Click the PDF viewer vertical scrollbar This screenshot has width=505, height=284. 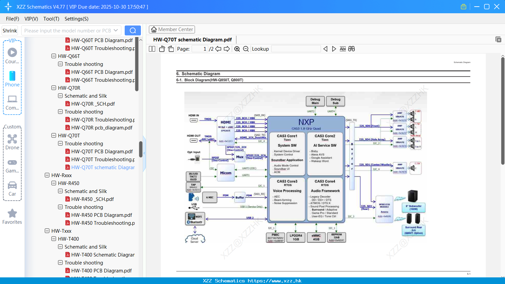point(503,111)
